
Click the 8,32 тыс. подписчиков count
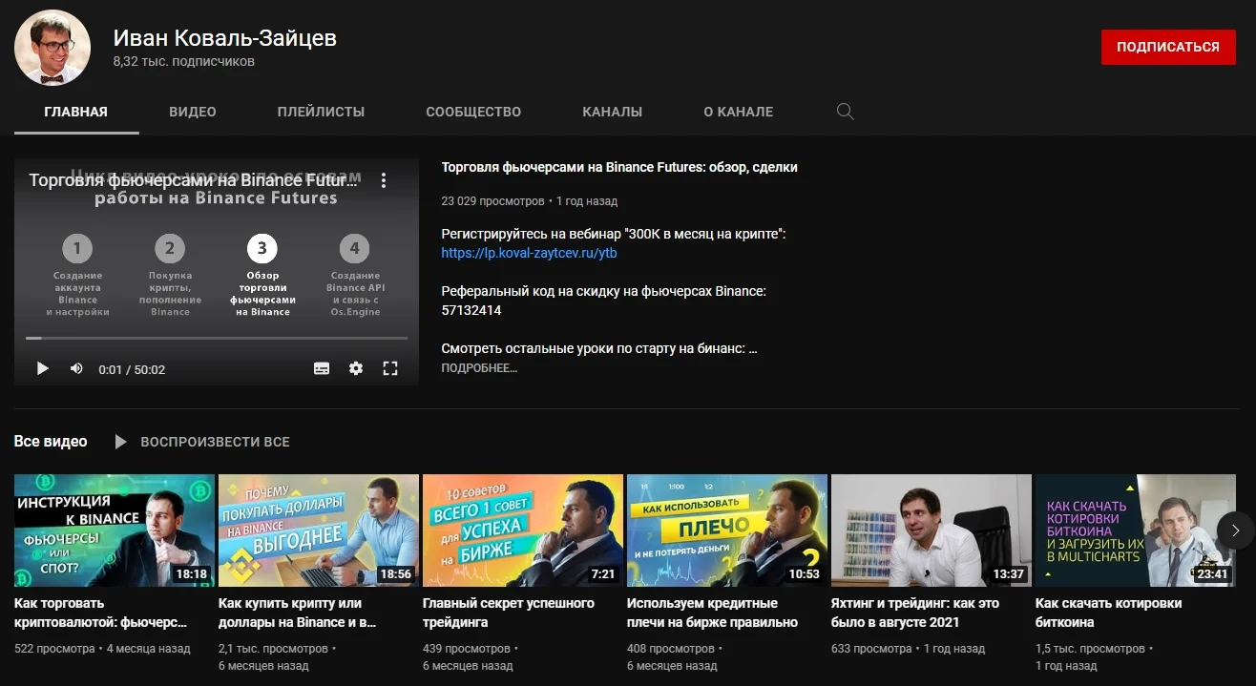tap(184, 62)
